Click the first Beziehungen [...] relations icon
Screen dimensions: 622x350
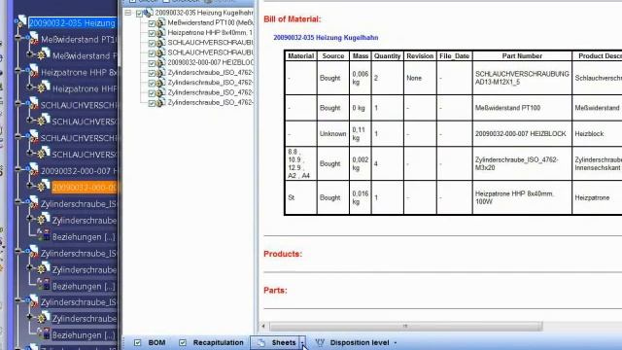44,235
